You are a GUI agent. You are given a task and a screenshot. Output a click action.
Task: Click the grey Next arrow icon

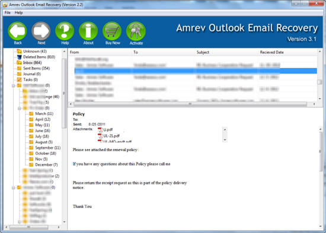(x=41, y=31)
